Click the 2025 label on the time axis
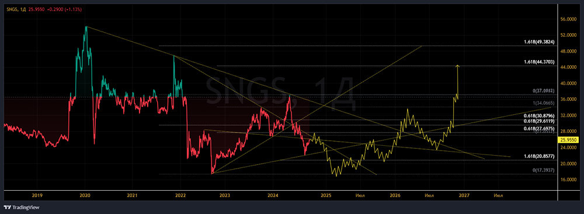584x214 pixels. (x=326, y=195)
